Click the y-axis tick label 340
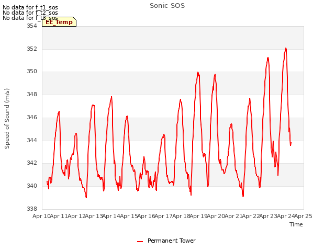Viewport: 335px width, 251px height. 32,186
